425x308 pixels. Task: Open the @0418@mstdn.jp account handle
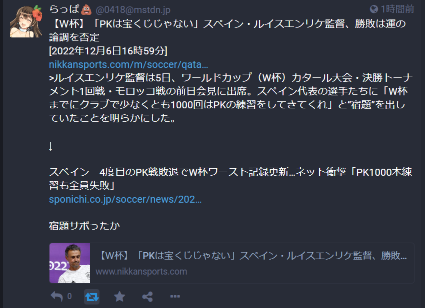[x=133, y=10]
